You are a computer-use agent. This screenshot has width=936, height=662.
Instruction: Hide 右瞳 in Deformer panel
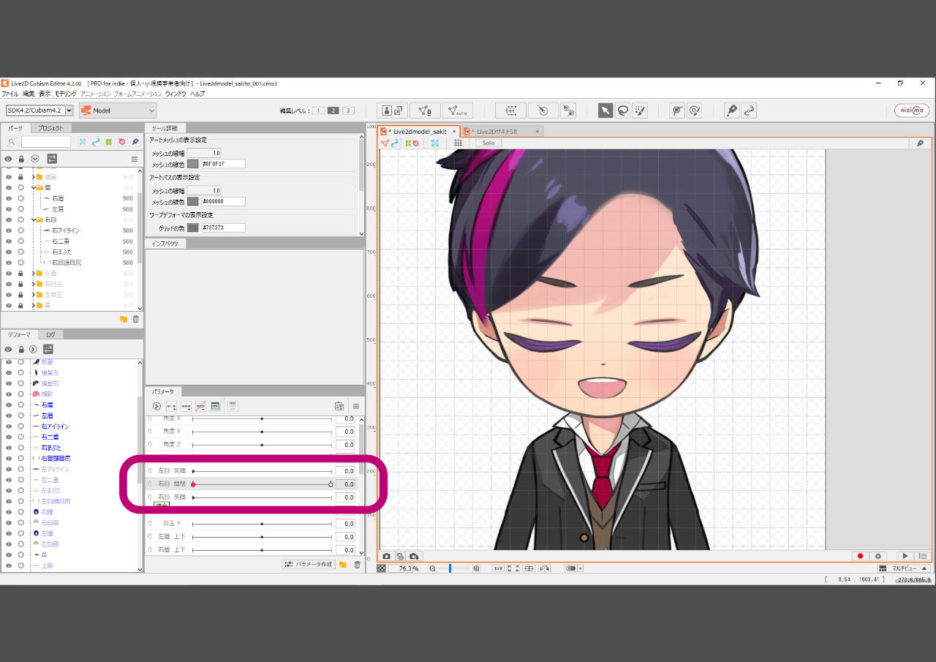coord(9,512)
